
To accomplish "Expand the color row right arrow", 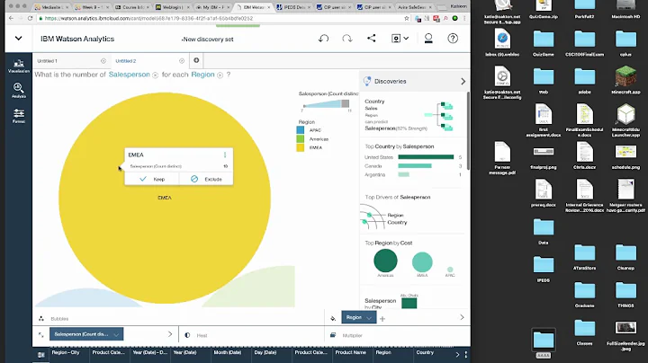I will (x=462, y=317).
